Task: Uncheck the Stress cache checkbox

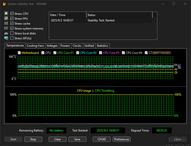Action: [x=12, y=23]
